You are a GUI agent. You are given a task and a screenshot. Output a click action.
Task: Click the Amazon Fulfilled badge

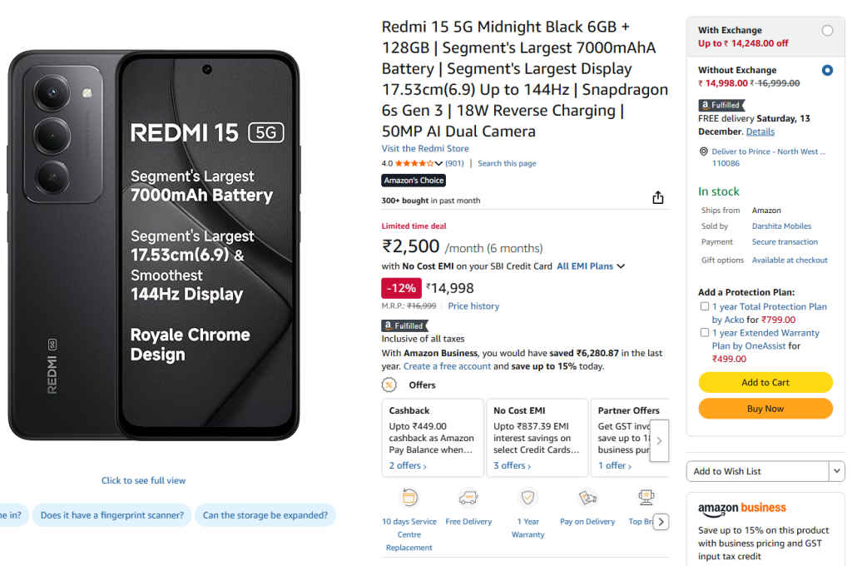(x=404, y=325)
